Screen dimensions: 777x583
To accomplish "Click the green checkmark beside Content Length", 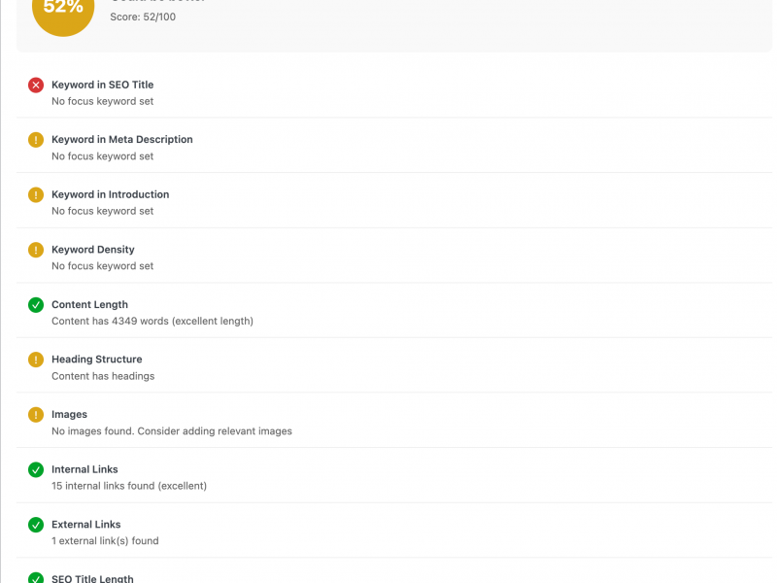I will tap(36, 304).
